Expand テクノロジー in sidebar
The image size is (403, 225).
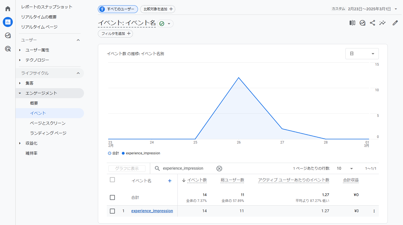(20, 60)
